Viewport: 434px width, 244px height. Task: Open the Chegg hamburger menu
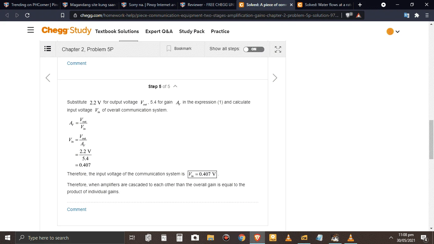(x=31, y=30)
